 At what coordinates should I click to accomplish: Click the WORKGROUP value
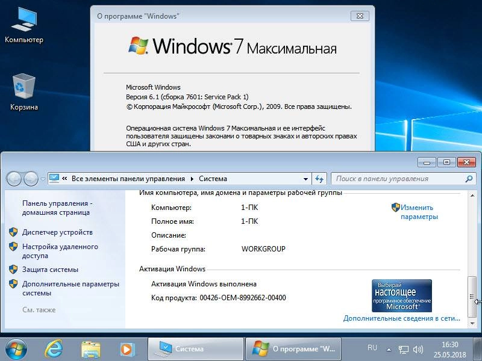point(263,248)
